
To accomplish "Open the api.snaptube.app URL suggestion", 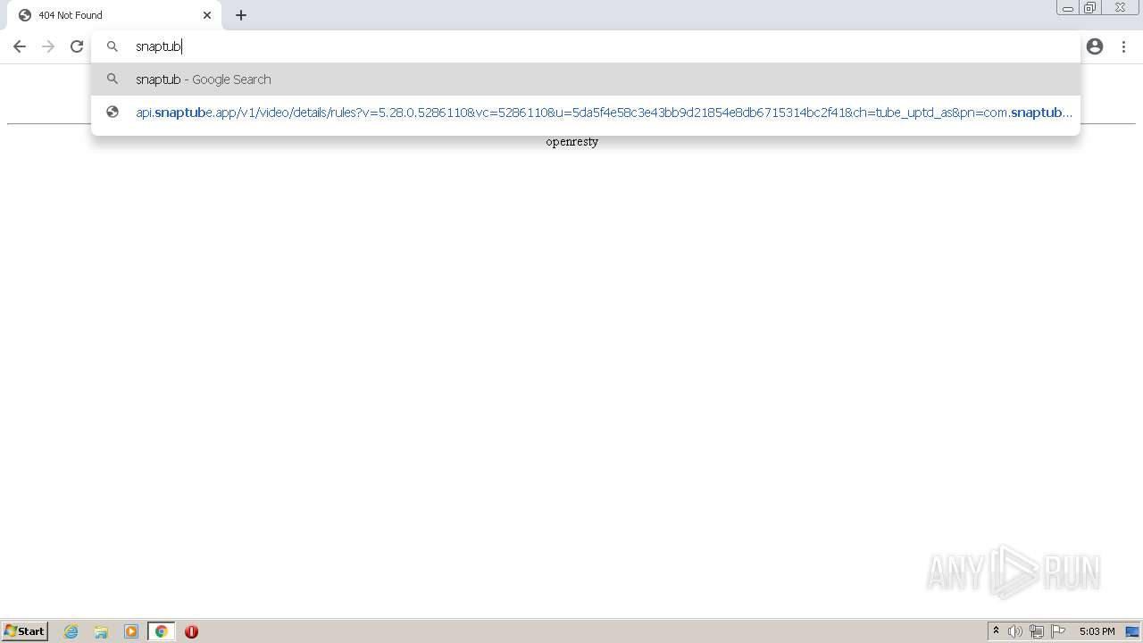I will click(586, 113).
